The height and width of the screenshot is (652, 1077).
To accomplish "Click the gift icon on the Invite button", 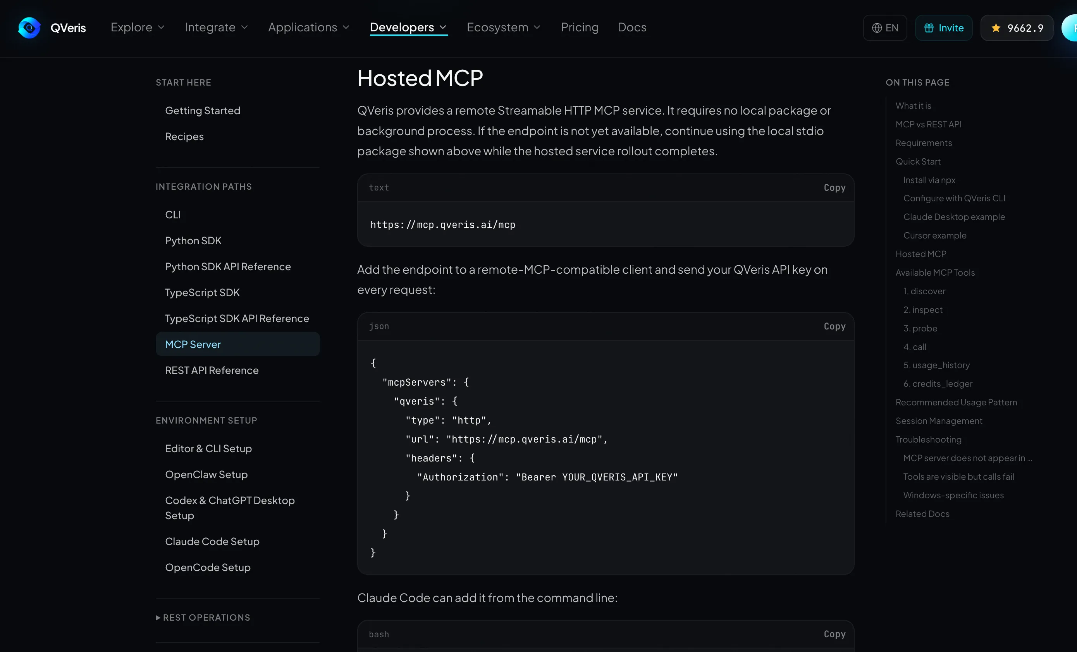I will (x=929, y=28).
